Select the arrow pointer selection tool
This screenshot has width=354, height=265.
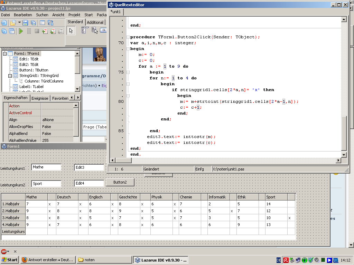tap(71, 31)
